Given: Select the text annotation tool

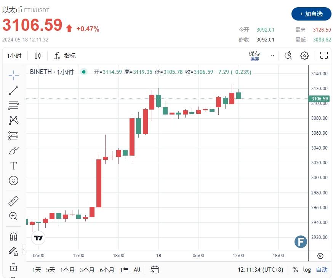Looking at the screenshot, I should (x=13, y=166).
